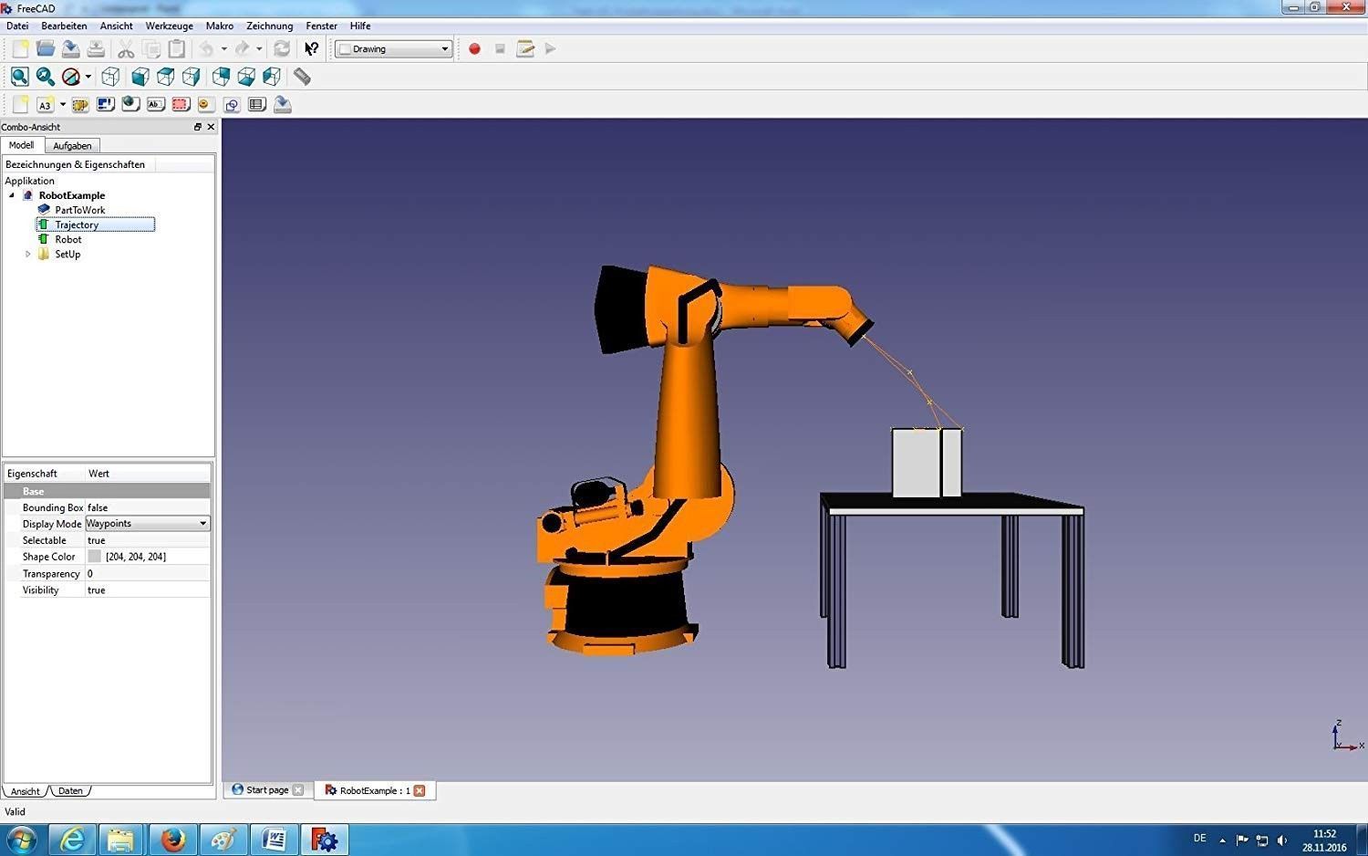Collapse the RobotExample document node
The width and height of the screenshot is (1368, 856).
pyautogui.click(x=12, y=195)
